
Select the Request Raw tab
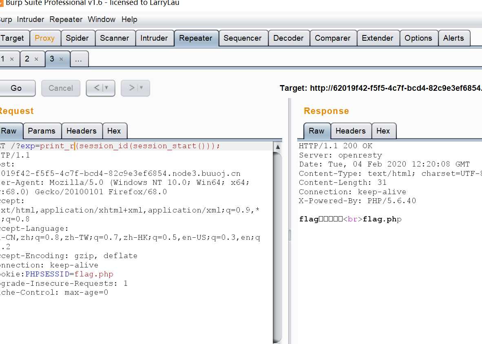pos(11,131)
